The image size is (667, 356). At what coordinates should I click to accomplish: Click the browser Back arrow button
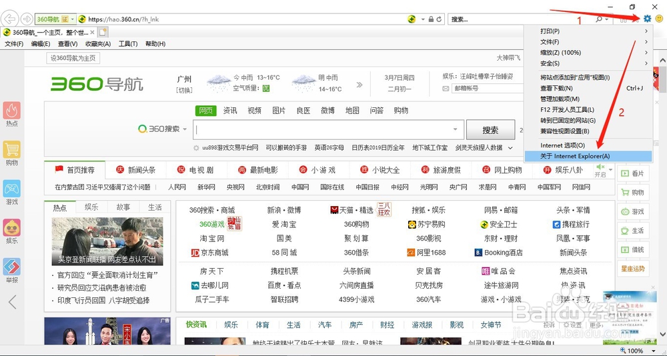pos(10,19)
